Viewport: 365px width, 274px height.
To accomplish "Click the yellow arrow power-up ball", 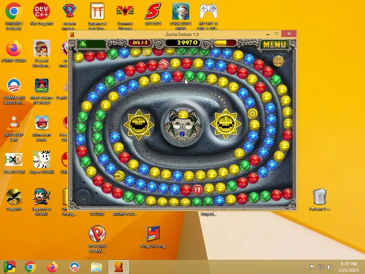I will [119, 176].
